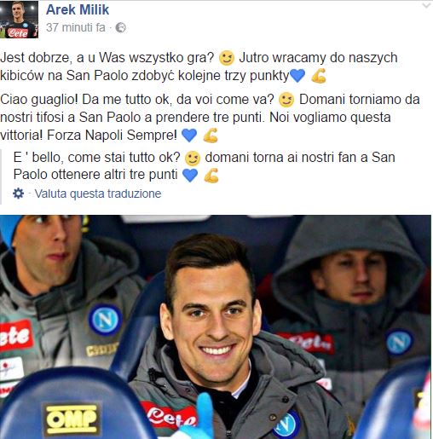Screen dimensions: 433x439
Task: Click the blue heart after "Forza Napoli Sempre!"
Action: pos(189,135)
